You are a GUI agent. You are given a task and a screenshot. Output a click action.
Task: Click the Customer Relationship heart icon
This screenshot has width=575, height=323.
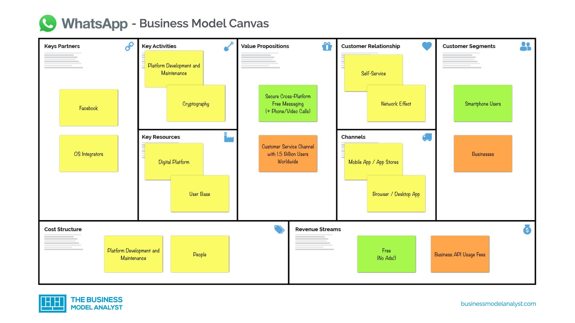pos(427,47)
